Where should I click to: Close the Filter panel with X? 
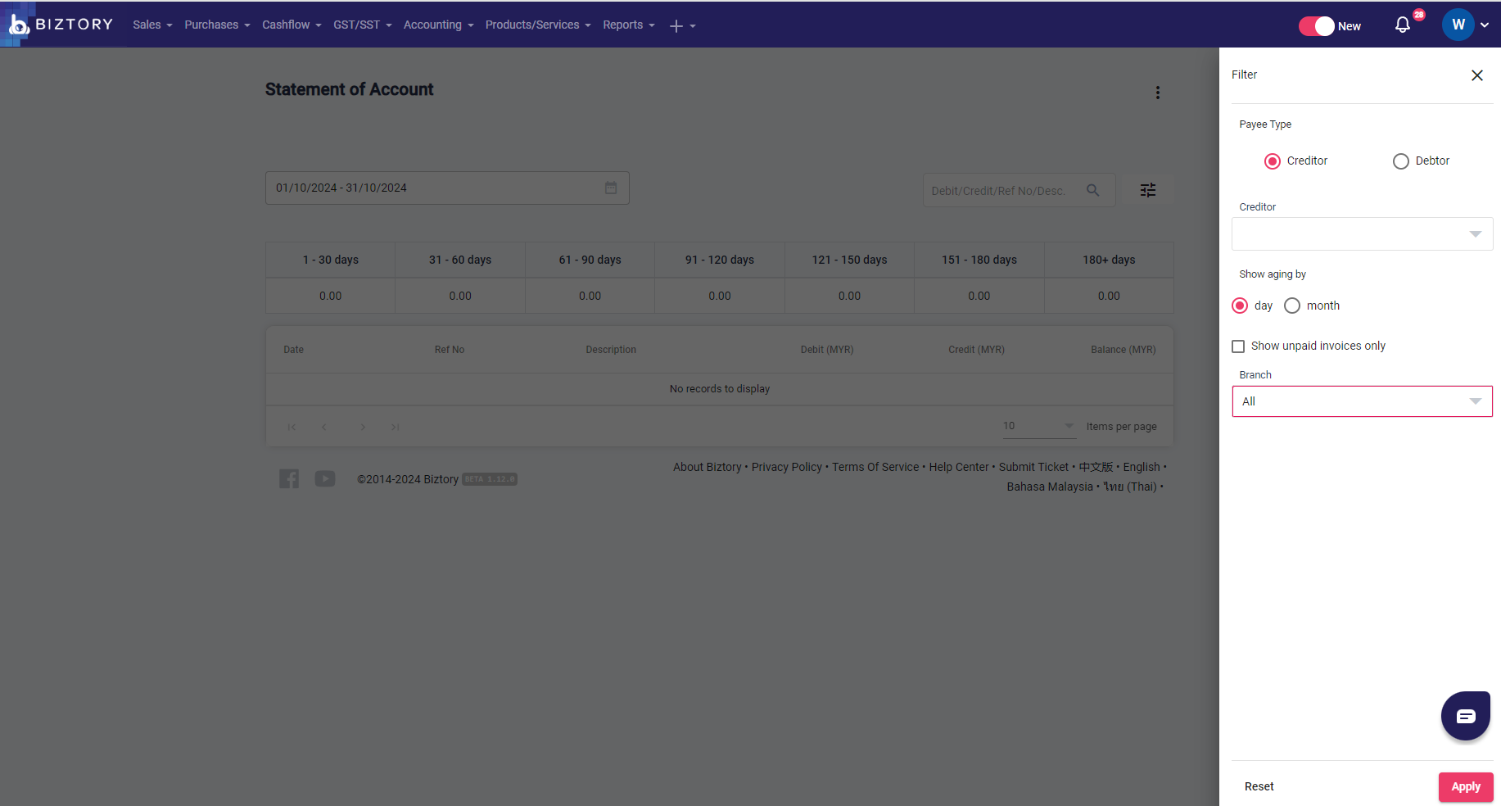(1477, 75)
